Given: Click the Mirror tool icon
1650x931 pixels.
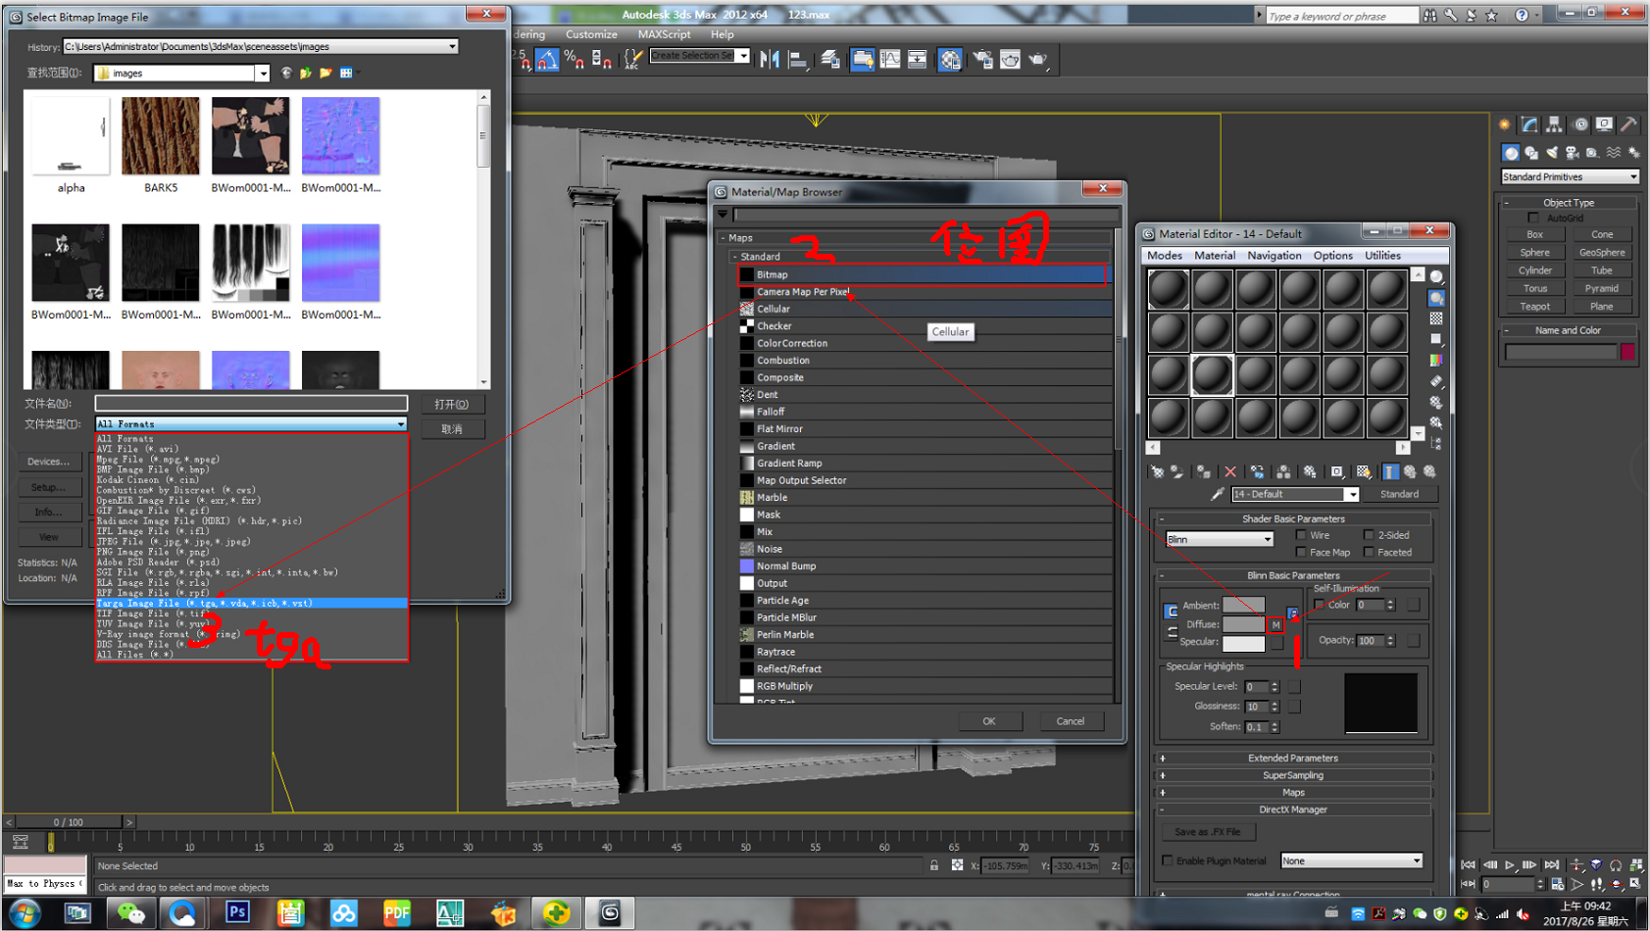Looking at the screenshot, I should click(770, 60).
